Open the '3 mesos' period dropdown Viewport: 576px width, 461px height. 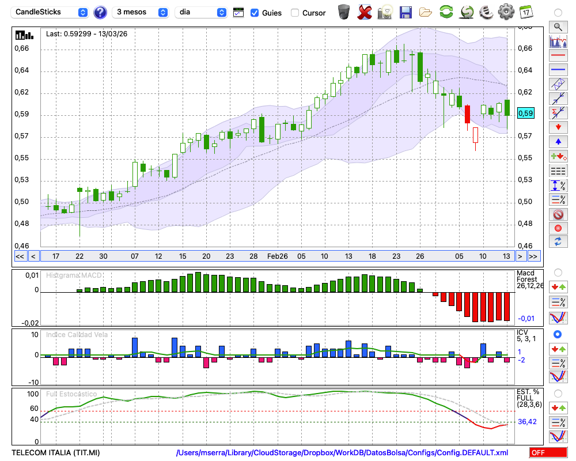(x=141, y=12)
